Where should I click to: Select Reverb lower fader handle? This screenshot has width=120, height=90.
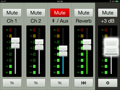pyautogui.click(x=87, y=47)
